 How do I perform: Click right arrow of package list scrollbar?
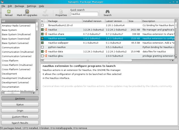point(173,60)
